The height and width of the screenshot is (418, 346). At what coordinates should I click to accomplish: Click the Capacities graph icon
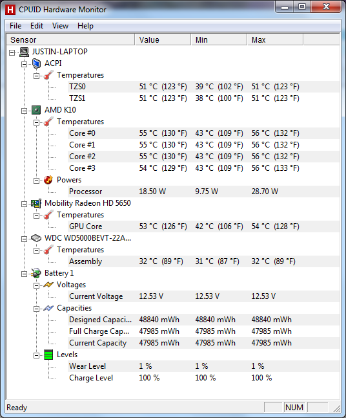(48, 308)
